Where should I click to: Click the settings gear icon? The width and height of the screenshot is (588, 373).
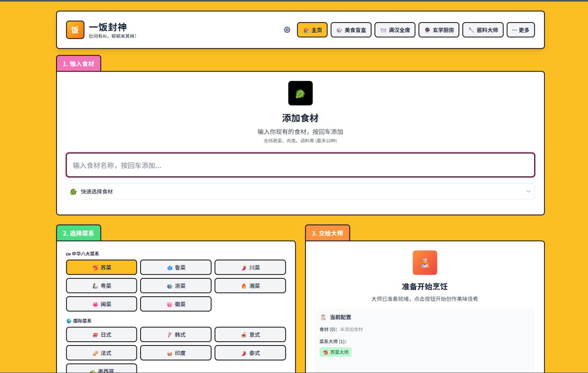tap(287, 30)
